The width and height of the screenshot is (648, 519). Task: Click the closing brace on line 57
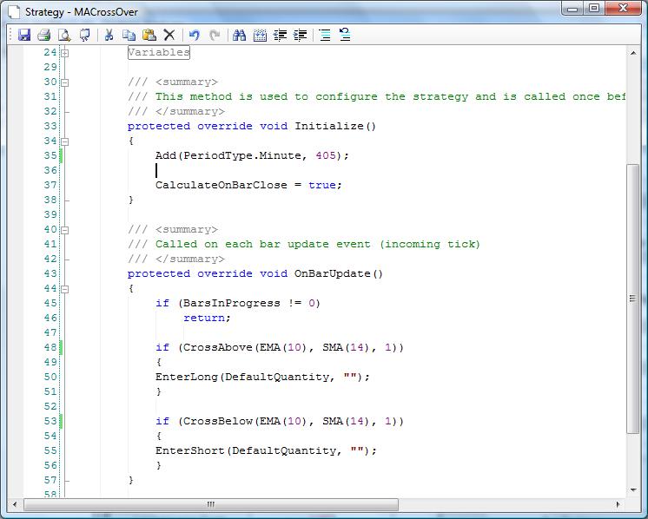pyautogui.click(x=130, y=480)
